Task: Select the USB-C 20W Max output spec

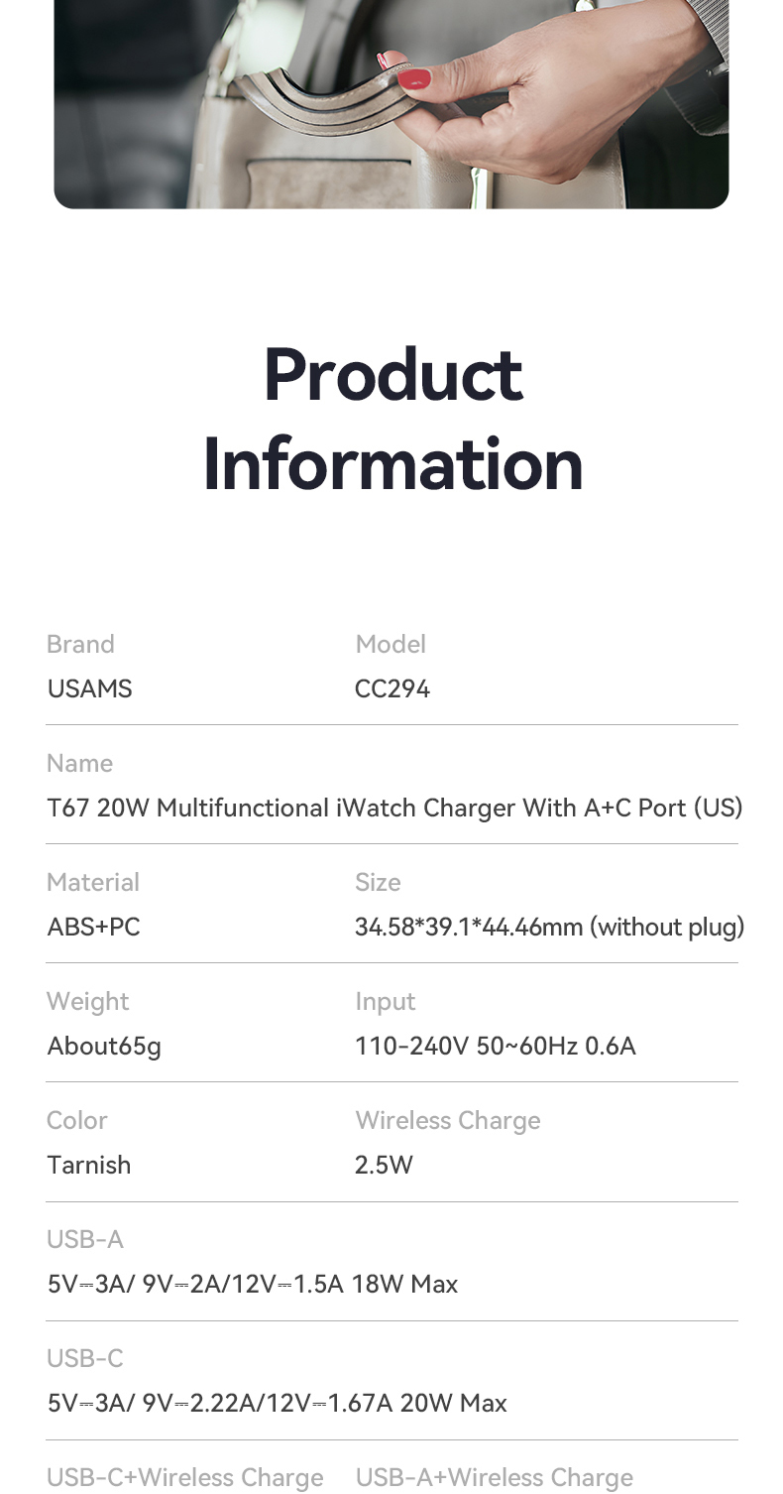Action: [278, 1403]
